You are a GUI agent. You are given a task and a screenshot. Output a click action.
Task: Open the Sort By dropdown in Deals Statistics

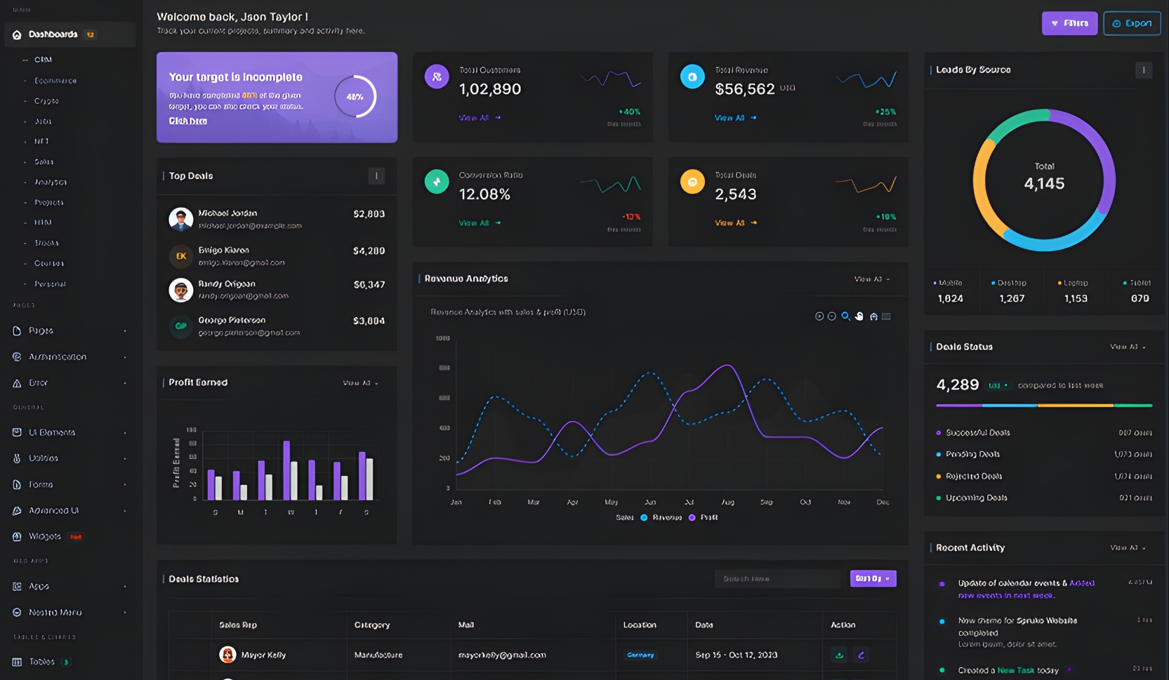point(873,578)
